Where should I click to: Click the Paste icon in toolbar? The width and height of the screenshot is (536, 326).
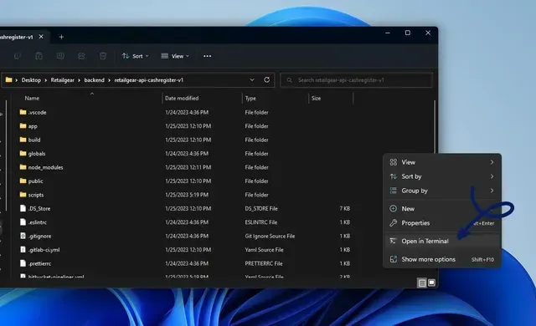click(39, 56)
